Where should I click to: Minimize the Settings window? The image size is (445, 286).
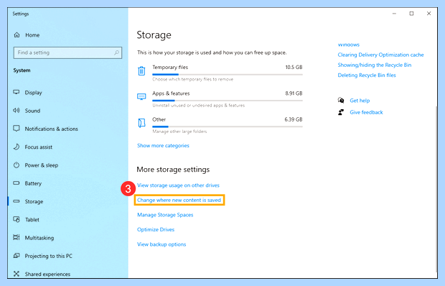tap(394, 14)
